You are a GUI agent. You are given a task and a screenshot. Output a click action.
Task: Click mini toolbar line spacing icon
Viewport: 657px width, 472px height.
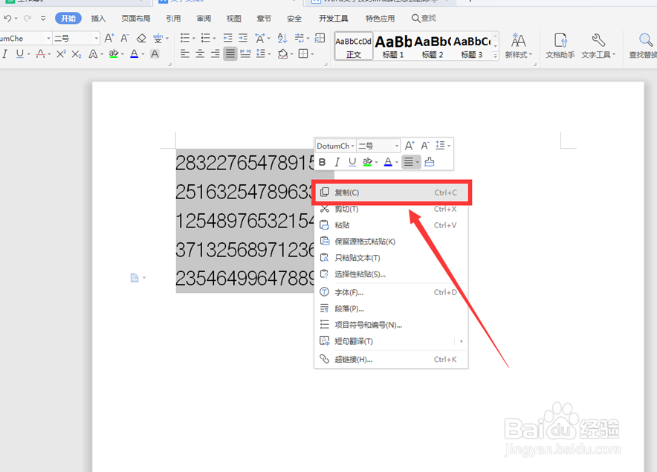[440, 146]
